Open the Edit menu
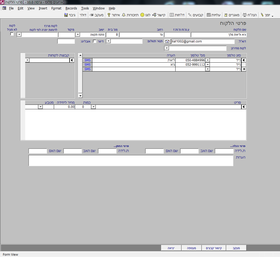This screenshot has height=257, width=280. [20, 8]
